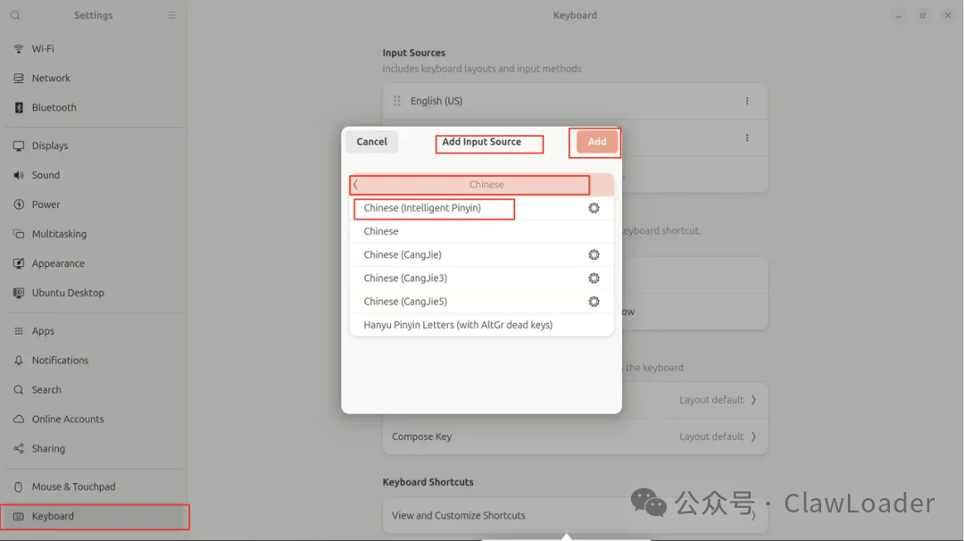Click the search magnifier in Settings header
964x541 pixels.
(15, 15)
